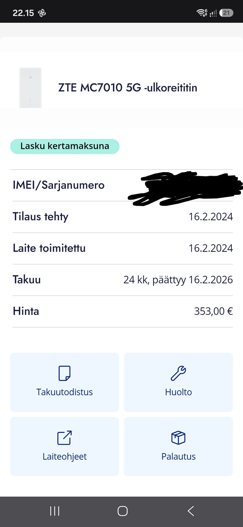
Task: Select the Lasku kertamaksuna badge
Action: point(65,146)
